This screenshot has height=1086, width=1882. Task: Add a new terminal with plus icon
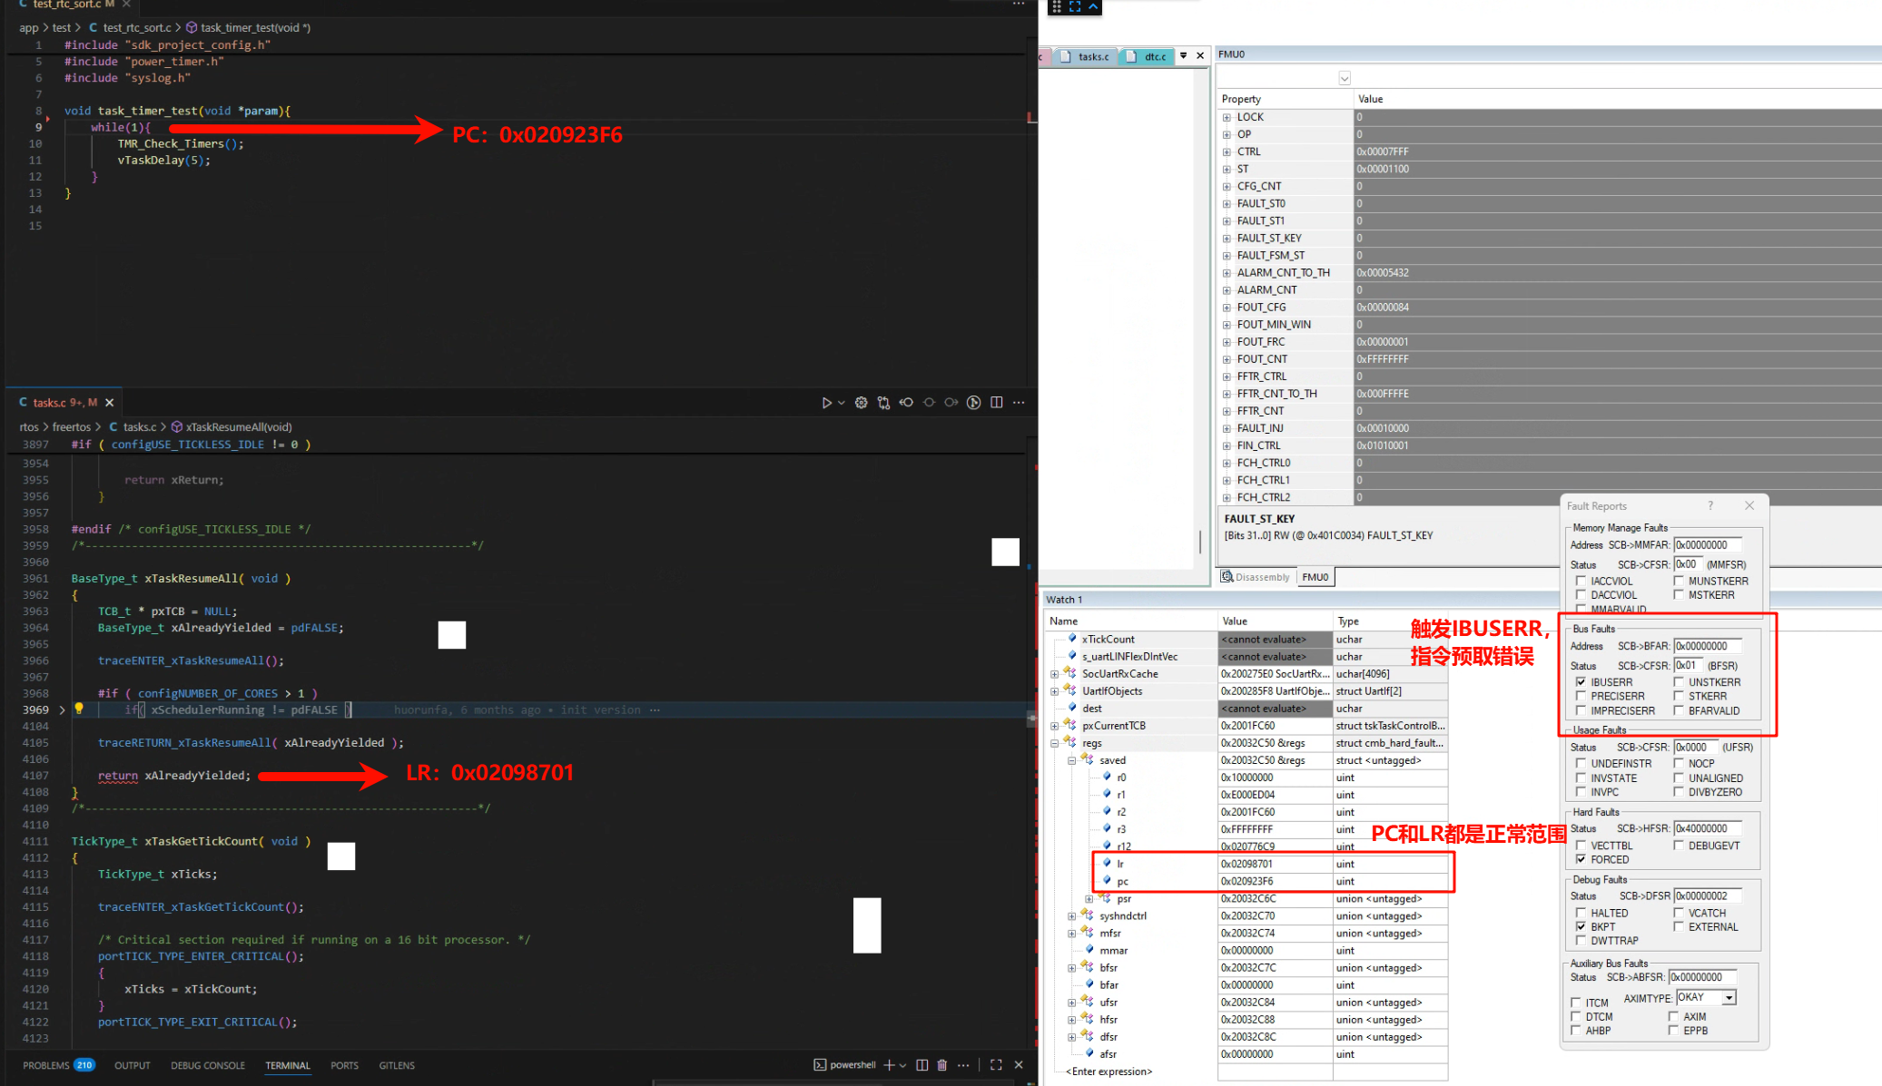[x=890, y=1065]
